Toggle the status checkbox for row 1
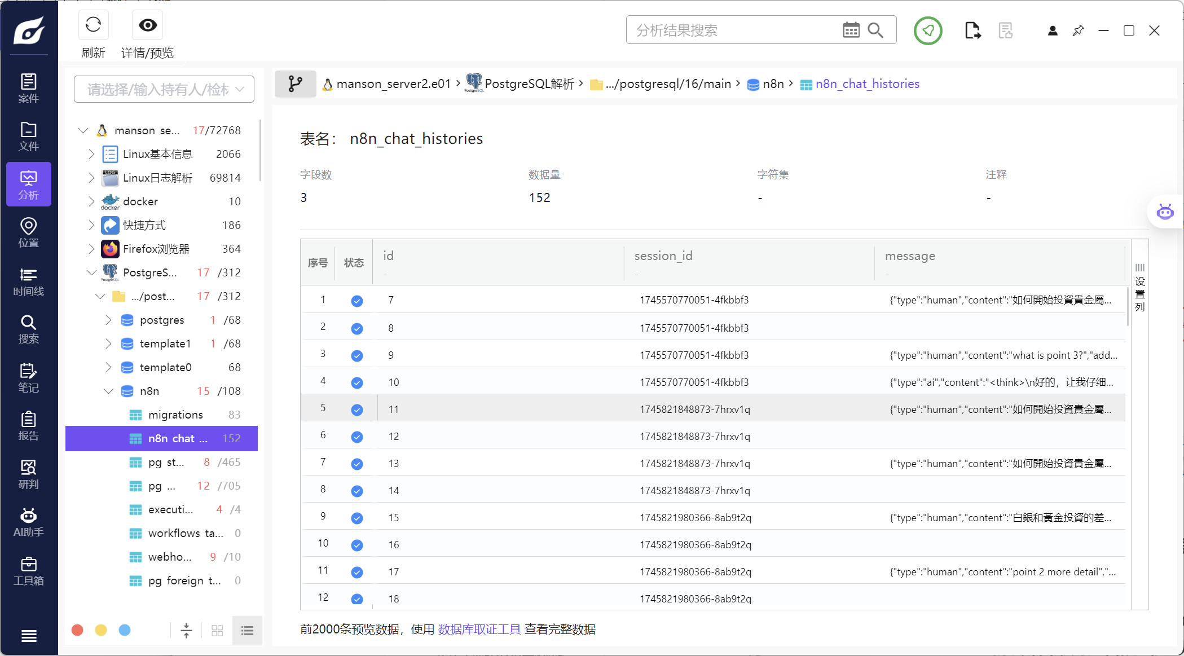Screen dimensions: 1184x656 tap(356, 301)
